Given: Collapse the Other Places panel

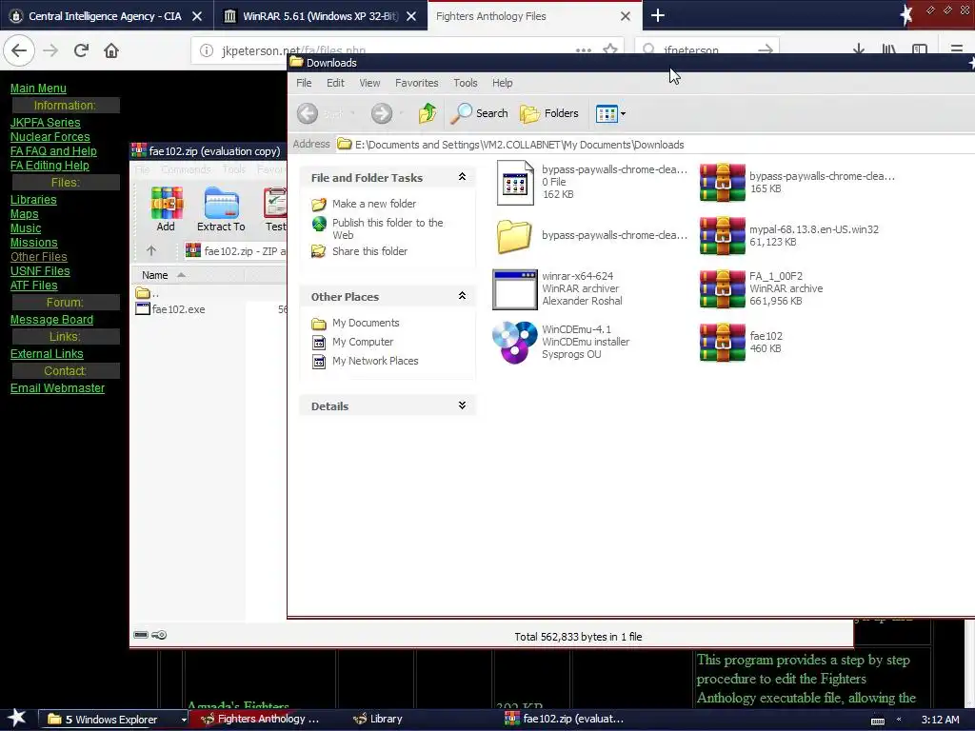Looking at the screenshot, I should coord(462,296).
